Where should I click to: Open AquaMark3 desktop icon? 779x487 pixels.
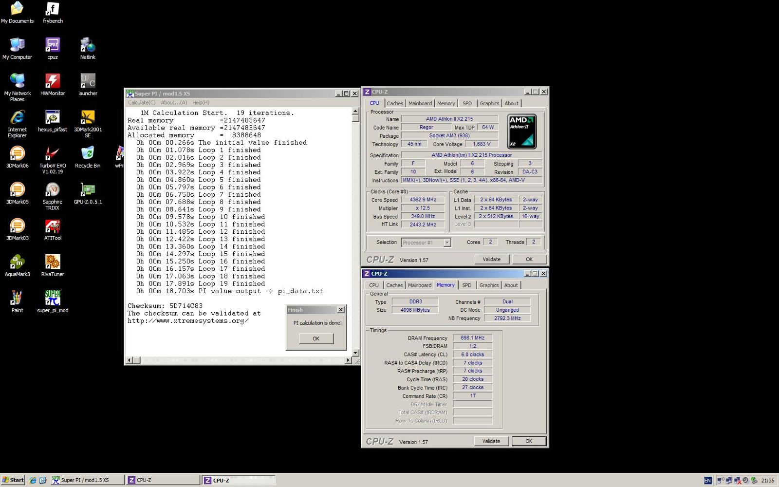point(17,266)
